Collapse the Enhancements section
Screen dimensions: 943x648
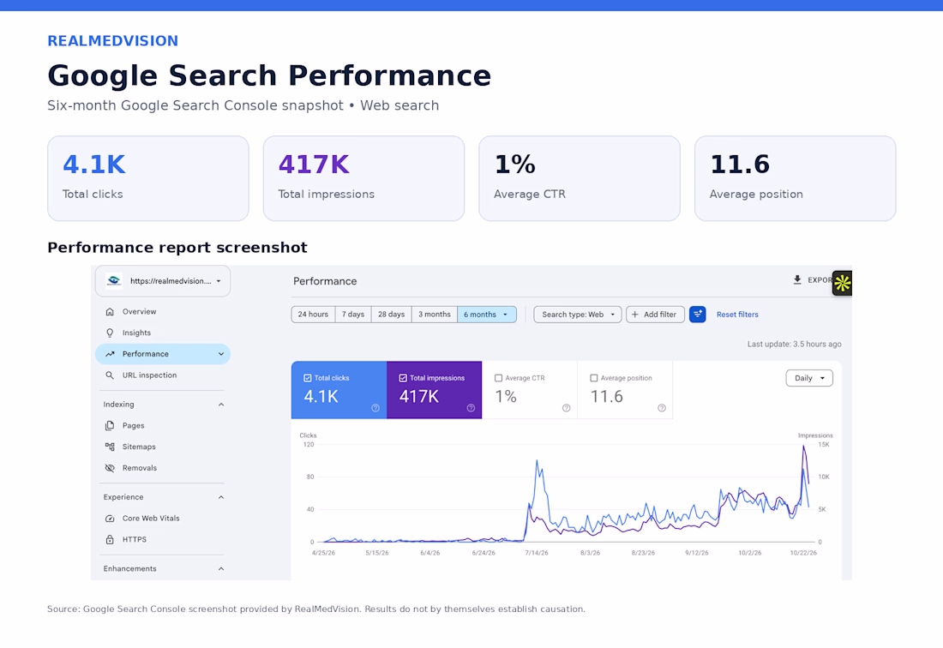point(220,568)
